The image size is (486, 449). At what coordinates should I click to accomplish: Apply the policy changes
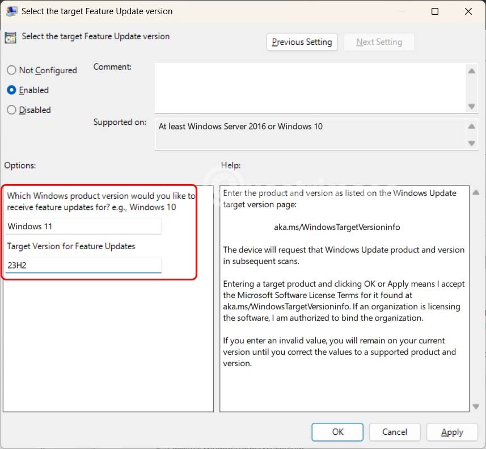pyautogui.click(x=452, y=432)
